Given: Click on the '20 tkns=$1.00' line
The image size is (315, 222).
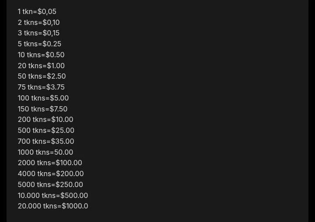Looking at the screenshot, I should click(41, 66).
